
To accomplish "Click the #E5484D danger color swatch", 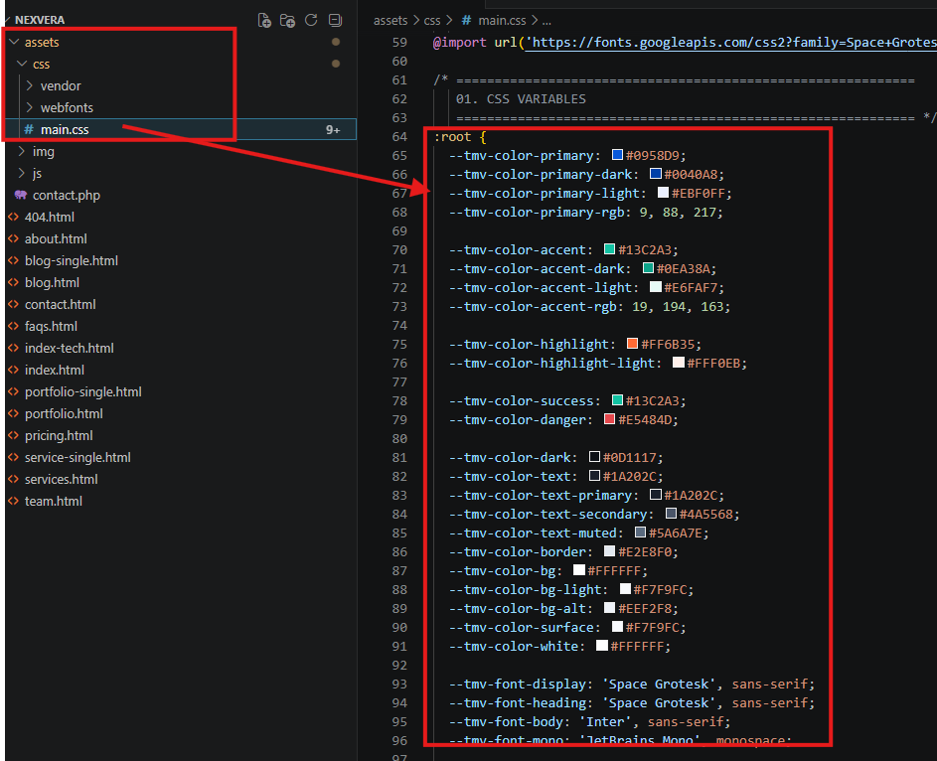I will click(x=609, y=419).
